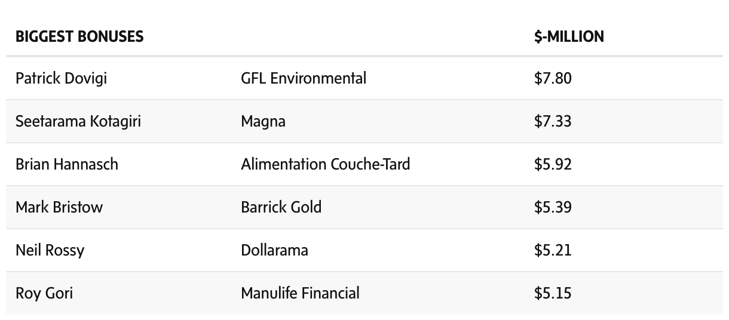The image size is (729, 320).
Task: Click the BIGGEST BONUSES column header
Action: click(x=79, y=37)
